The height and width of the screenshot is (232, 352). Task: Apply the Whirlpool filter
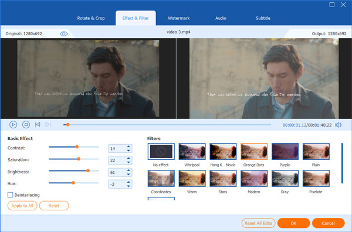pos(192,152)
